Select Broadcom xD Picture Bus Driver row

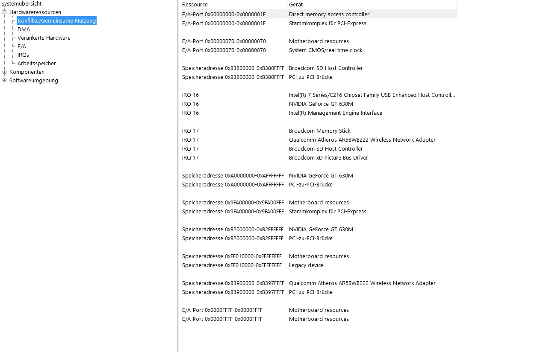(319, 158)
